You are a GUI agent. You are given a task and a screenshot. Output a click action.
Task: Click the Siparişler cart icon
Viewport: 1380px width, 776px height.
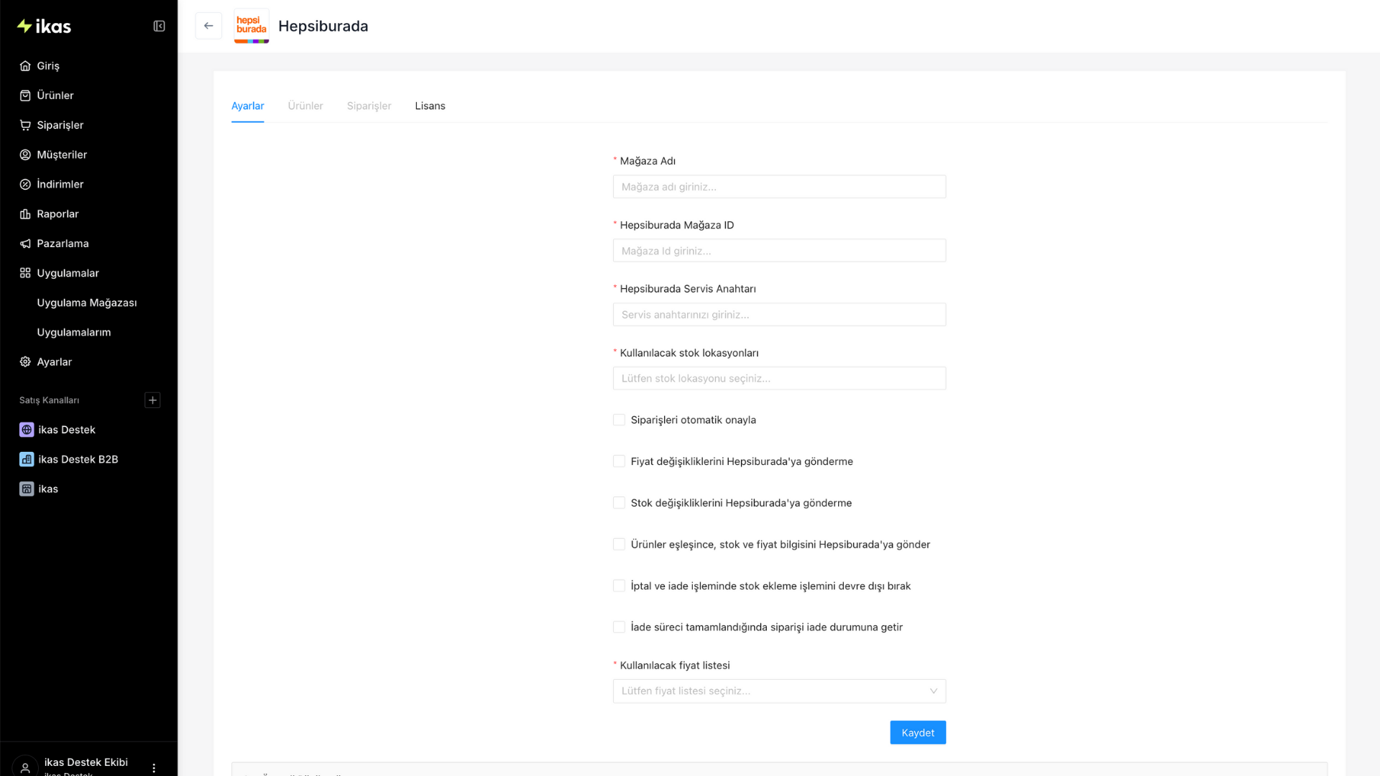click(x=25, y=125)
